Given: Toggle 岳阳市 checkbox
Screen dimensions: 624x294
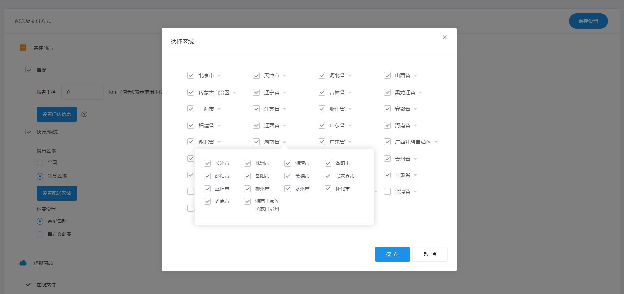Looking at the screenshot, I should (247, 176).
